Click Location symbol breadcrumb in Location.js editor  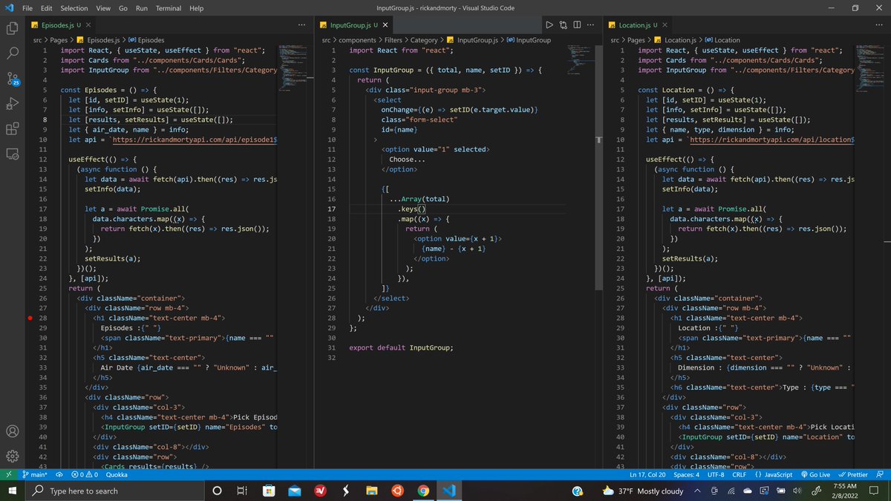[722, 40]
